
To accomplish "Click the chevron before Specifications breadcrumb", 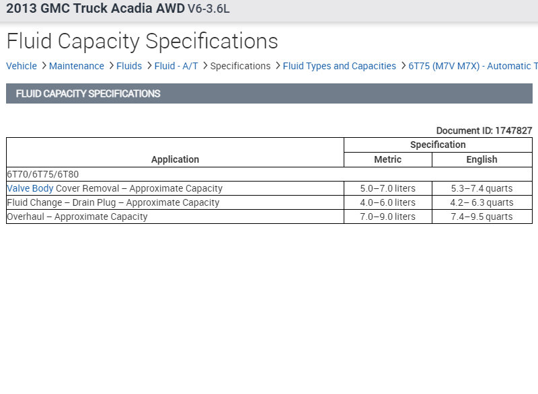I will (x=204, y=66).
